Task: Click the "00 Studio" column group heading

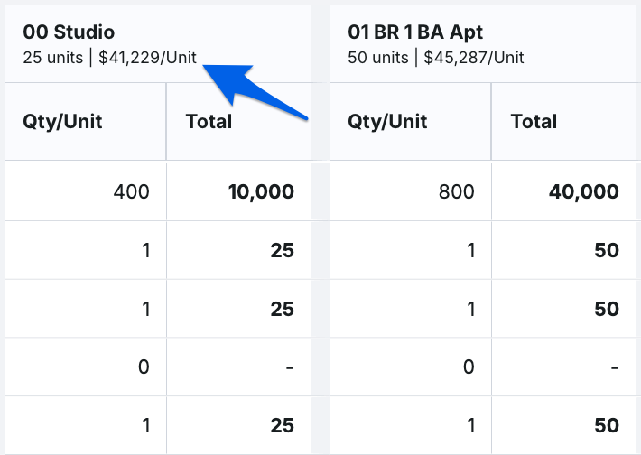Action: click(x=69, y=32)
